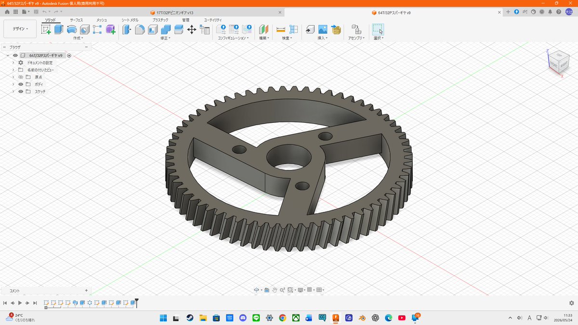Open the 修正 dropdown menu
578x325 pixels.
click(x=165, y=38)
